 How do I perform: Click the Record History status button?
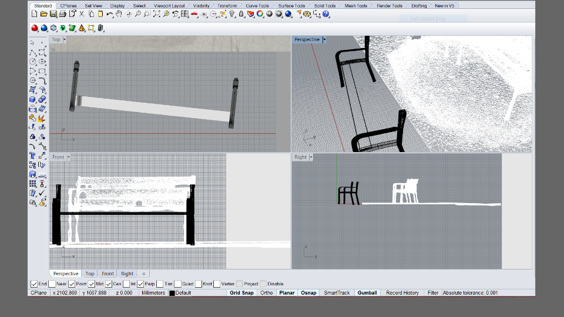(x=402, y=292)
